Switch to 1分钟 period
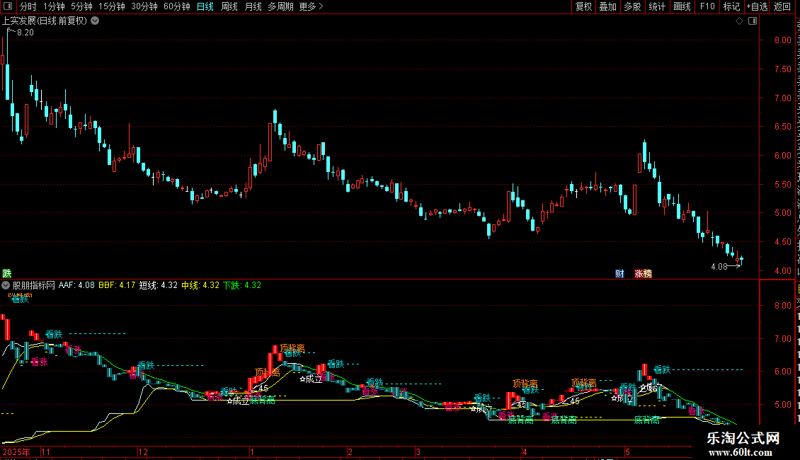 pyautogui.click(x=54, y=6)
